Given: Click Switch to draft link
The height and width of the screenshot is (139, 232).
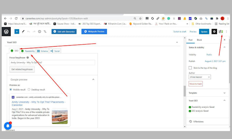Looking at the screenshot, I should [179, 32].
